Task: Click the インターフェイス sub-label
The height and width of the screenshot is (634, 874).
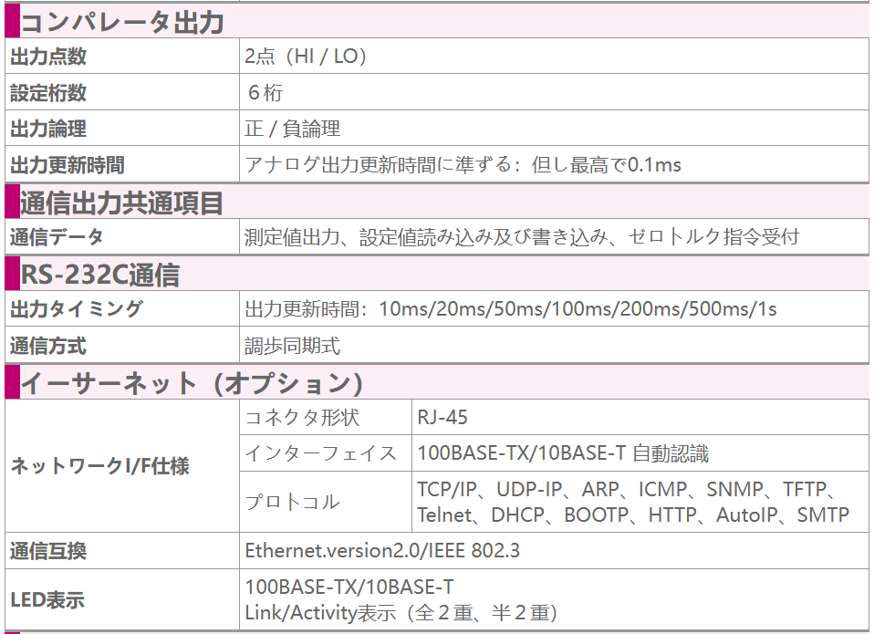Action: 321,453
